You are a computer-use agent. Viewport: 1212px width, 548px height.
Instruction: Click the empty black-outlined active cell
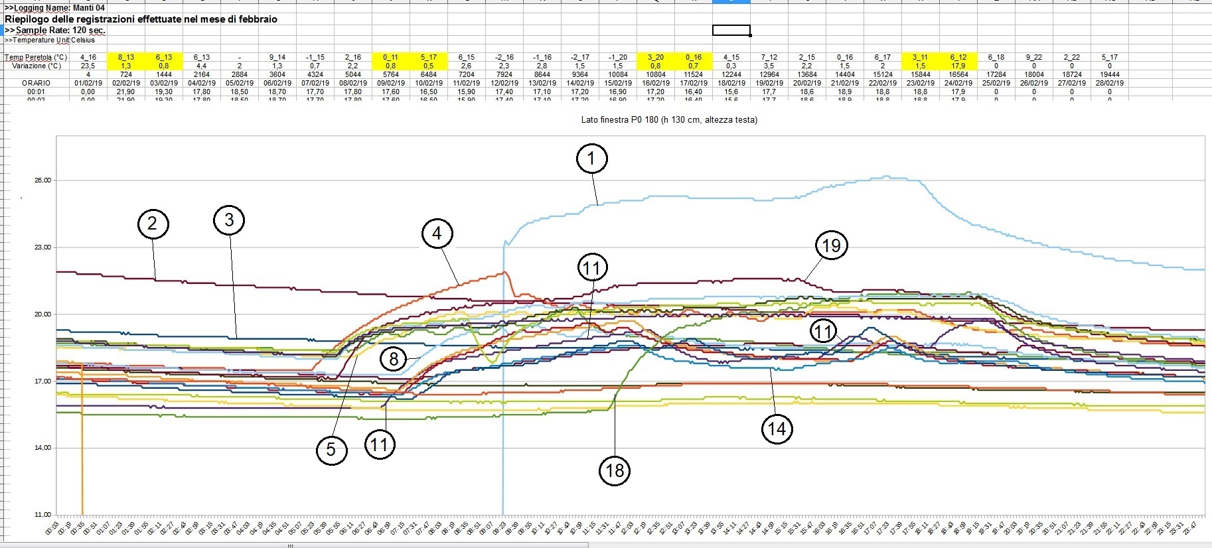tap(731, 31)
